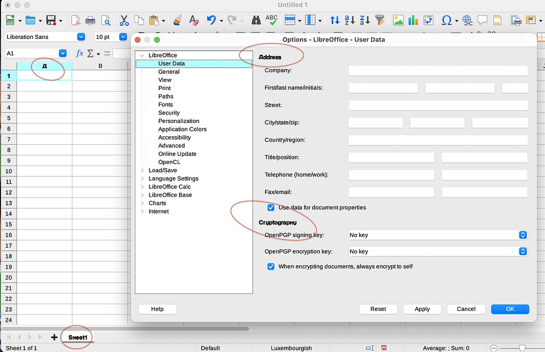Switch to the Sheet1 tab
Screen dimensions: 545x352
pos(77,337)
